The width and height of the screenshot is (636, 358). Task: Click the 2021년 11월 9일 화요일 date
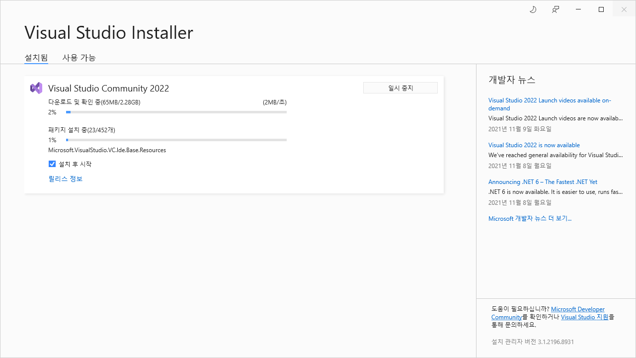[520, 129]
